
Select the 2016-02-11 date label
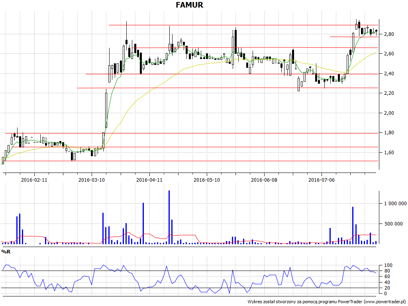[34, 180]
